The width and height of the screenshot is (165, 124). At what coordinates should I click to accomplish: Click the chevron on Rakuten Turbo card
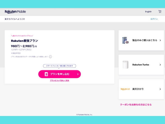[x=160, y=65]
